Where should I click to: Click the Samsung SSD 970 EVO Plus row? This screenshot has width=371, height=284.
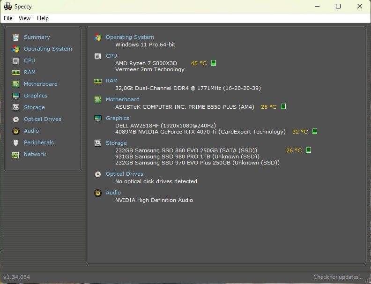click(x=197, y=163)
